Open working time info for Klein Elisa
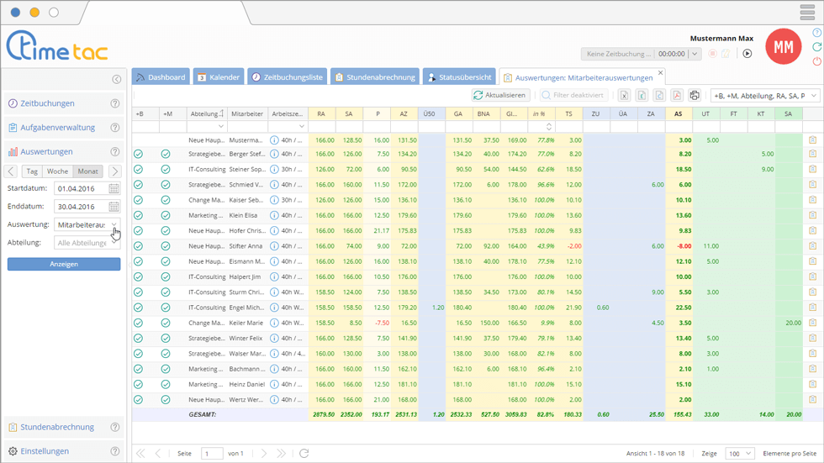 [x=274, y=216]
